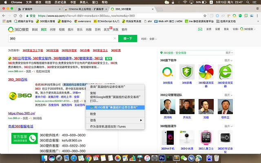
Task: Click suggested search 360安全卫士下载
Action: pyautogui.click(x=33, y=50)
